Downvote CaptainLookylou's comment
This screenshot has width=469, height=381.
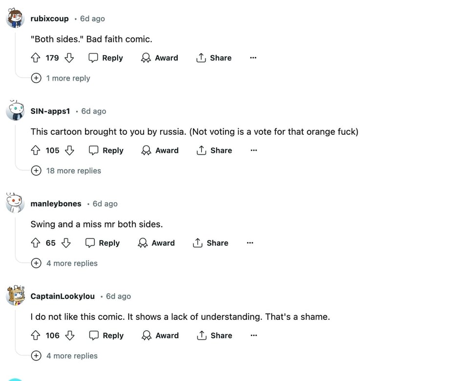pos(69,336)
